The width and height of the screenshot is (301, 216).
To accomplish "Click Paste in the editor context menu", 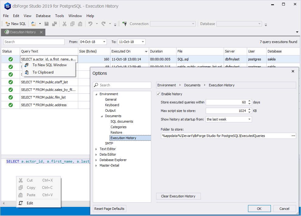I will (x=38, y=195).
